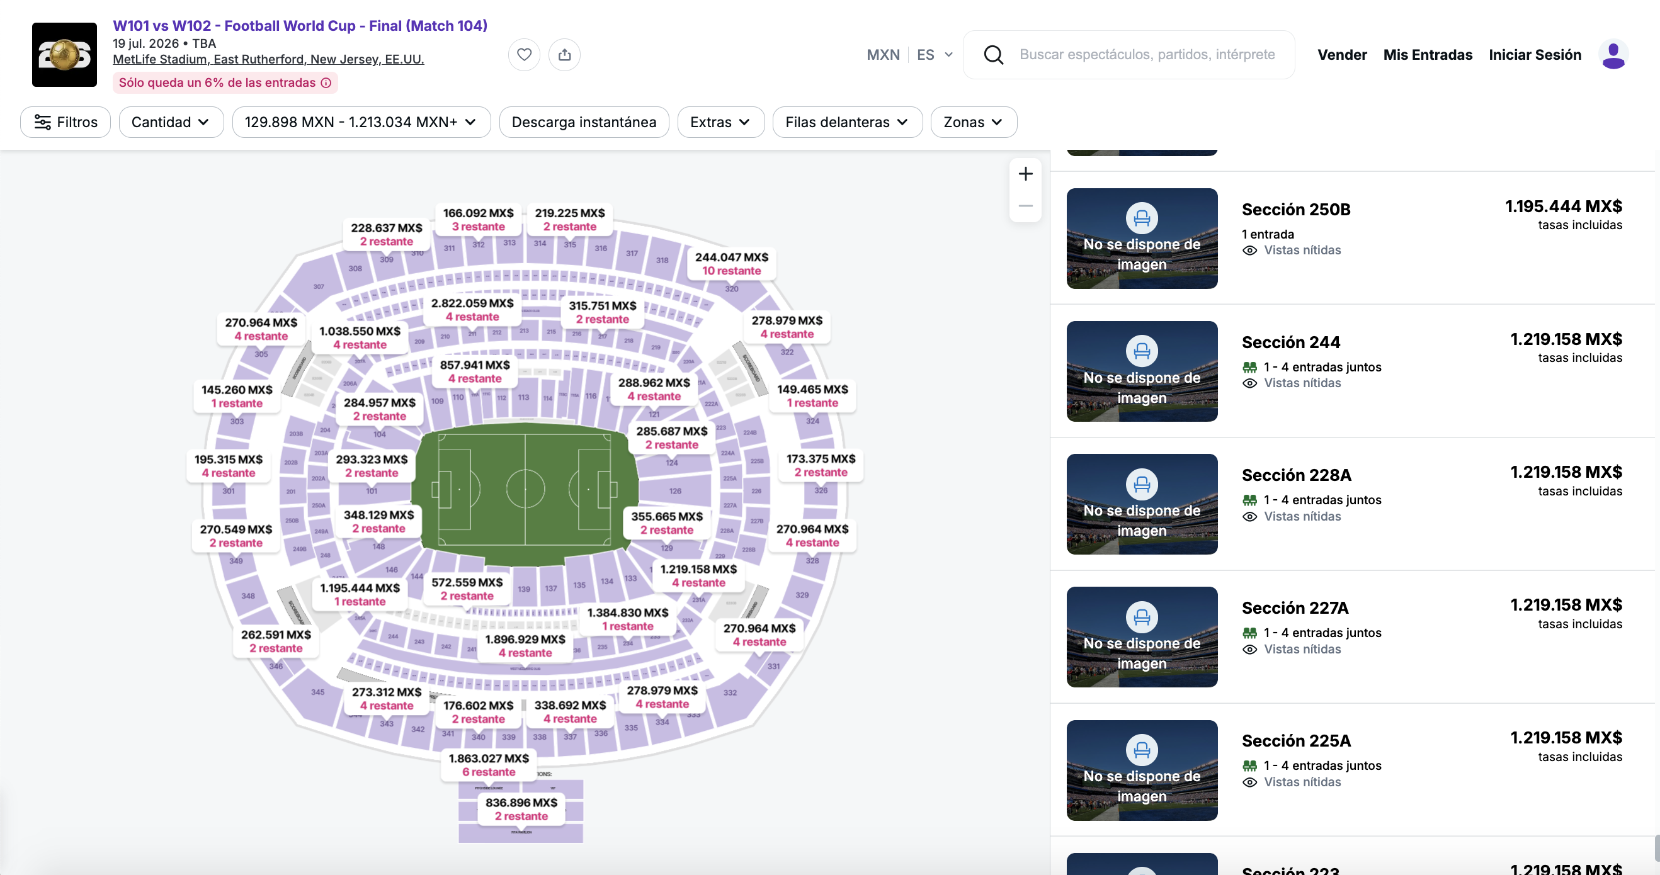Click the user profile avatar icon
The width and height of the screenshot is (1660, 875).
coord(1613,55)
